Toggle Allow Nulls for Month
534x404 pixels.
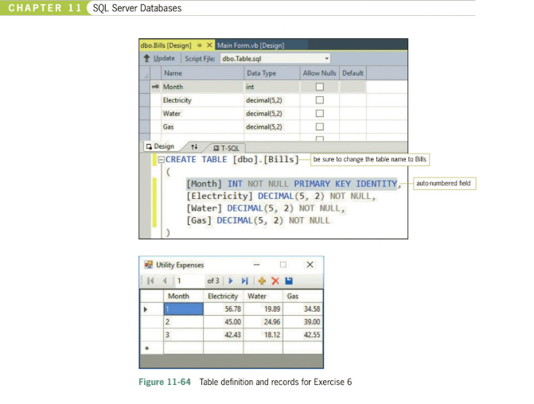pos(319,87)
